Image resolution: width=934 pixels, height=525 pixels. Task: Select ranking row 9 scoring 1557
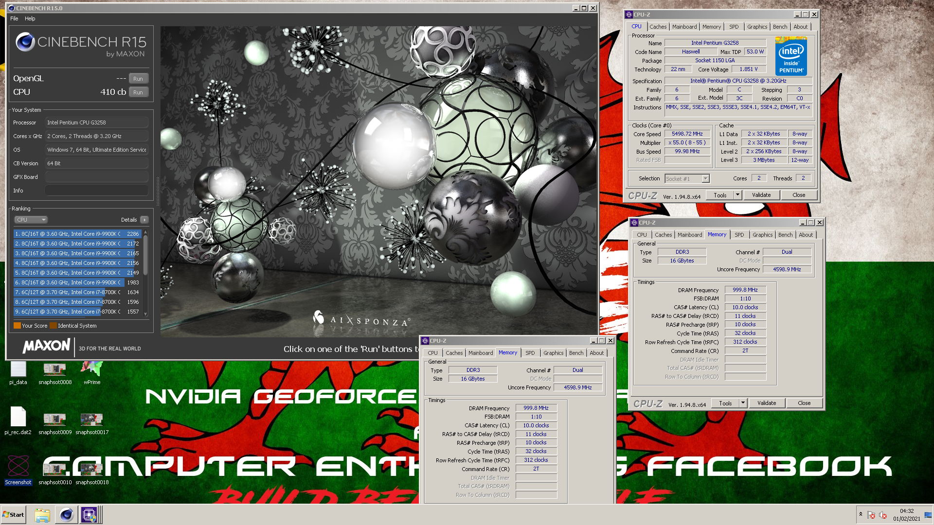click(77, 312)
